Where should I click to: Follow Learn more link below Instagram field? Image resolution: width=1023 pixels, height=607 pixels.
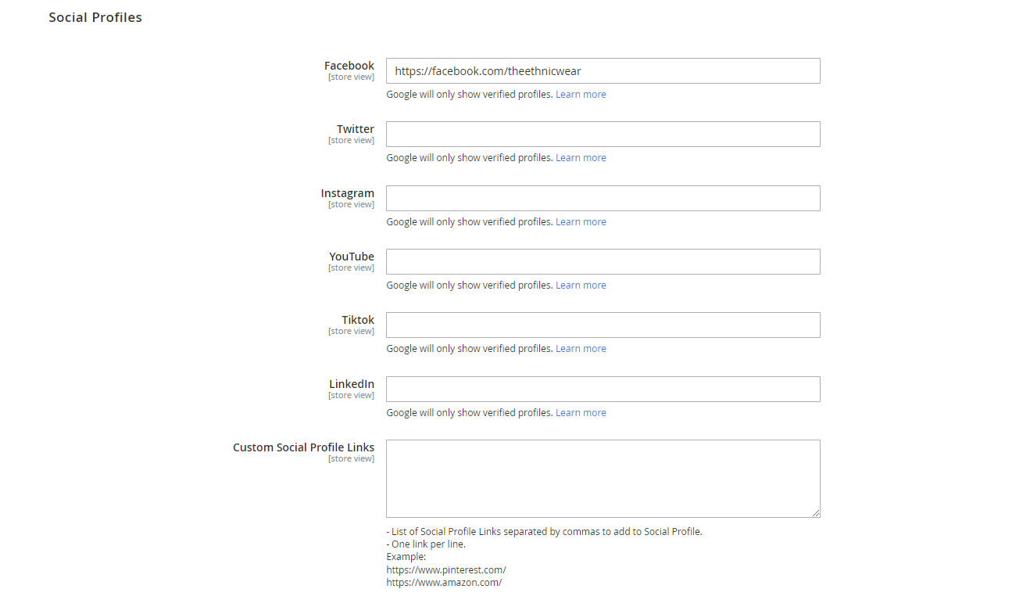(x=581, y=222)
